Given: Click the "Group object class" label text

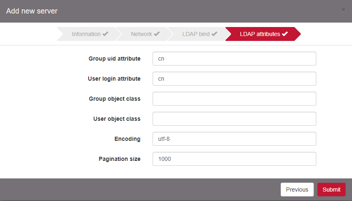Looking at the screenshot, I should (x=114, y=99).
